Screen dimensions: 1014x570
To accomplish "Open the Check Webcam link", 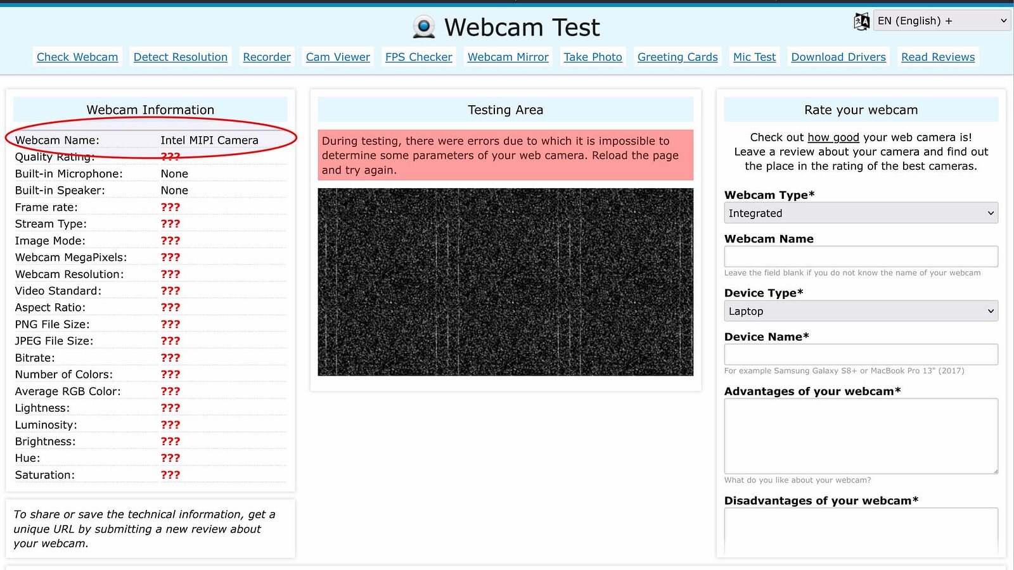I will click(77, 57).
